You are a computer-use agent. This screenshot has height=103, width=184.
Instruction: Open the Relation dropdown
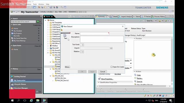coord(82,51)
